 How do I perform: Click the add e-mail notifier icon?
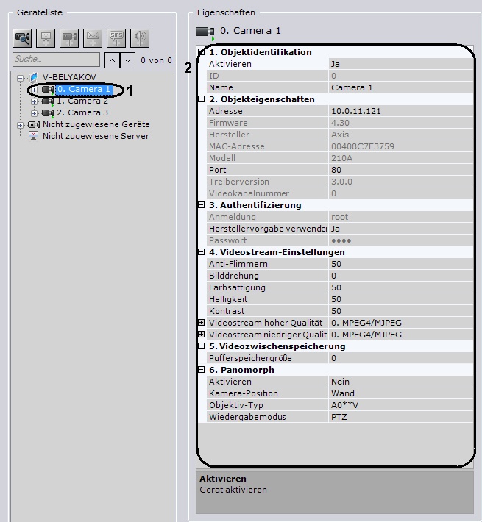point(93,38)
